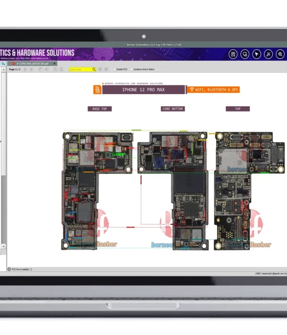
Task: Select the pointer cursor tool in the banner
Action: [257, 54]
